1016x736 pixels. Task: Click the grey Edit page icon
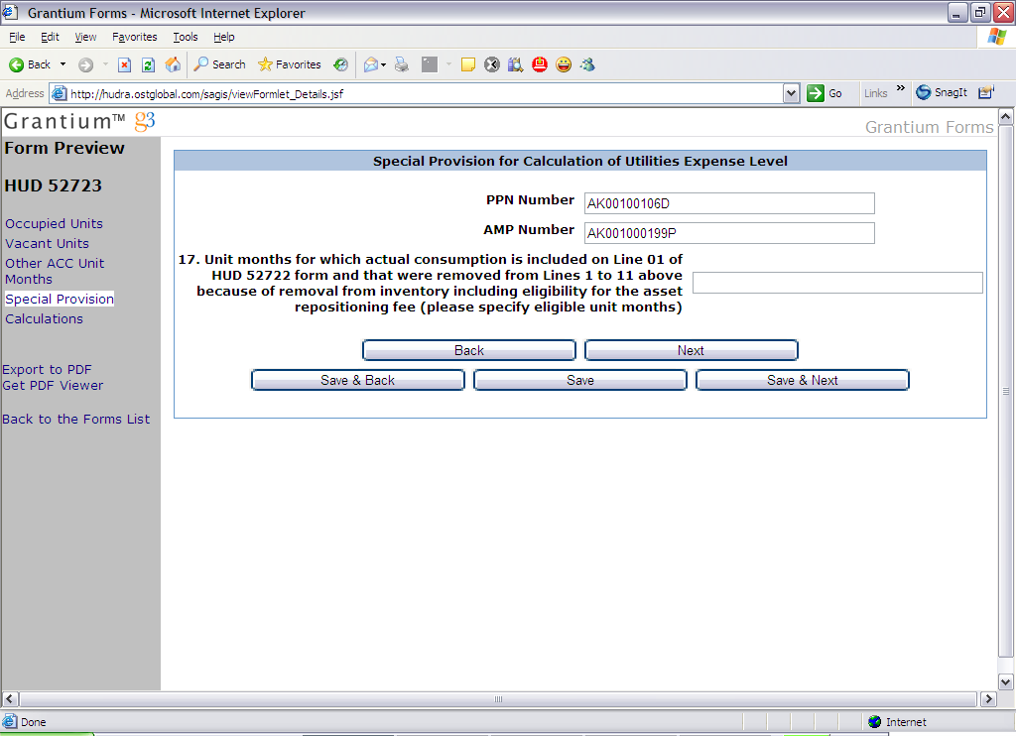tap(429, 64)
